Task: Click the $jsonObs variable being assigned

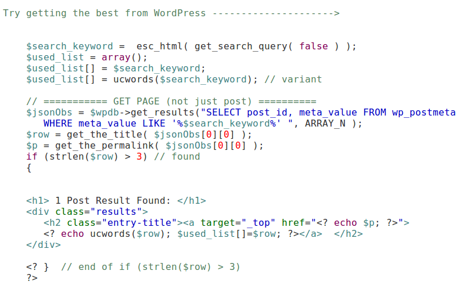Action: tap(49, 112)
